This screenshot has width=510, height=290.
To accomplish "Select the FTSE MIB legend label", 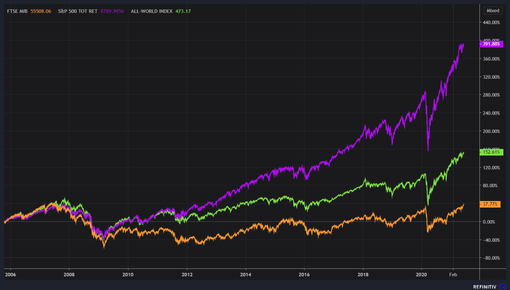I will click(x=17, y=11).
